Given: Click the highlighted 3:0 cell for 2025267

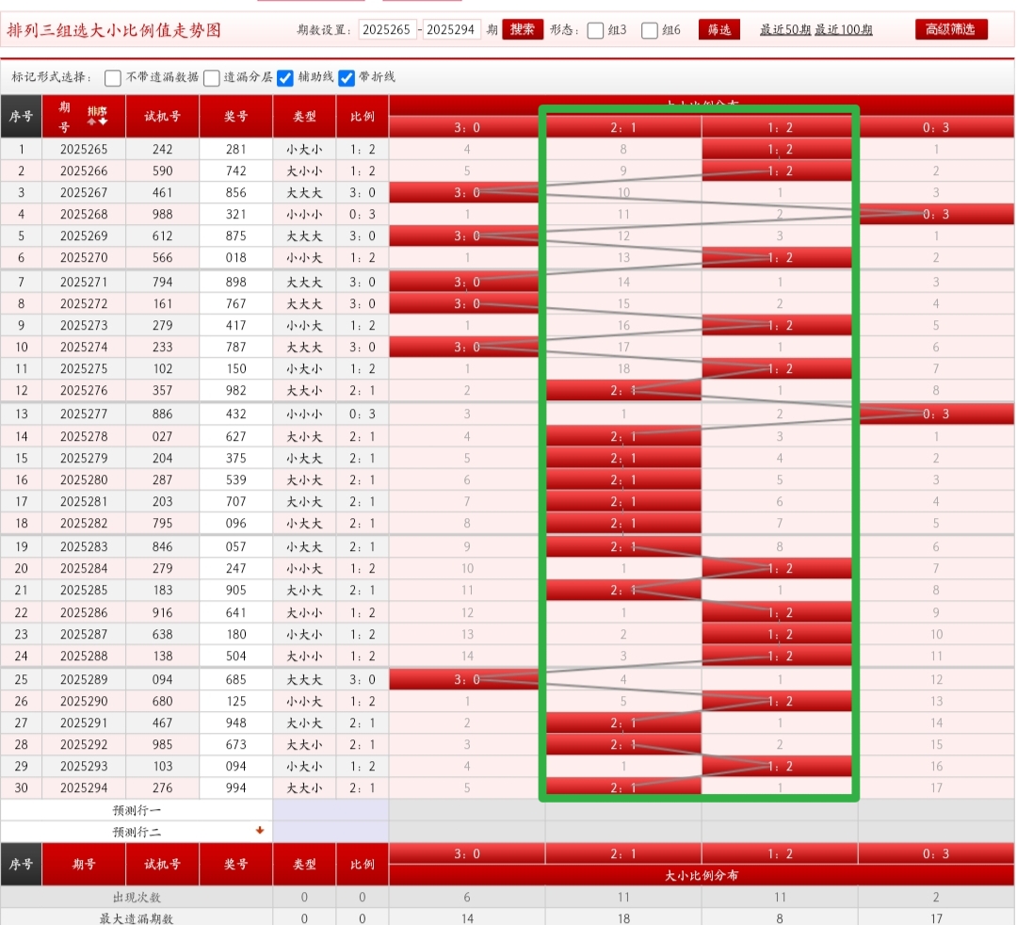Looking at the screenshot, I should point(466,192).
